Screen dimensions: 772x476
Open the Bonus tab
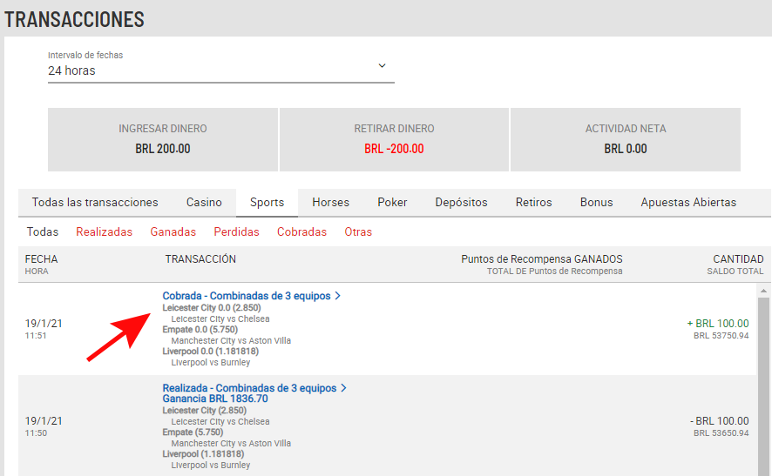(596, 202)
